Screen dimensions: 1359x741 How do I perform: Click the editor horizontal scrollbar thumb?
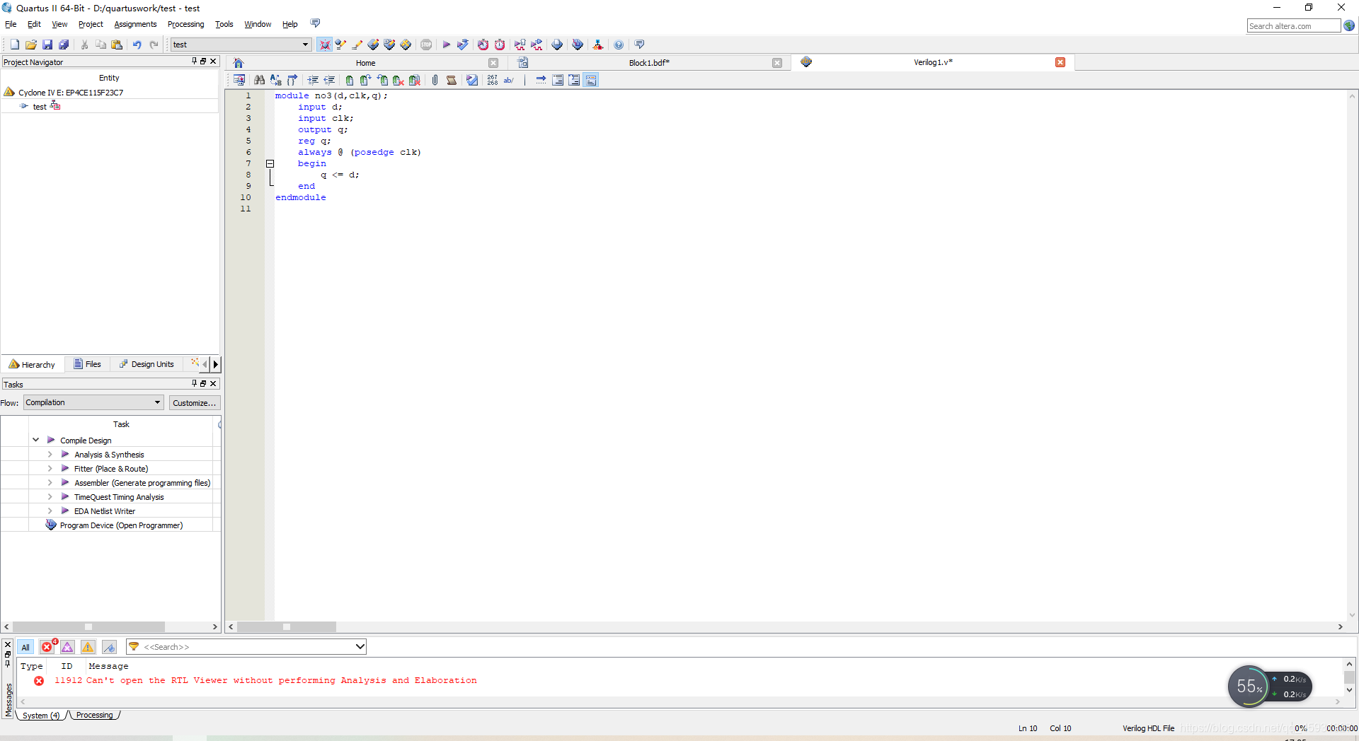287,627
